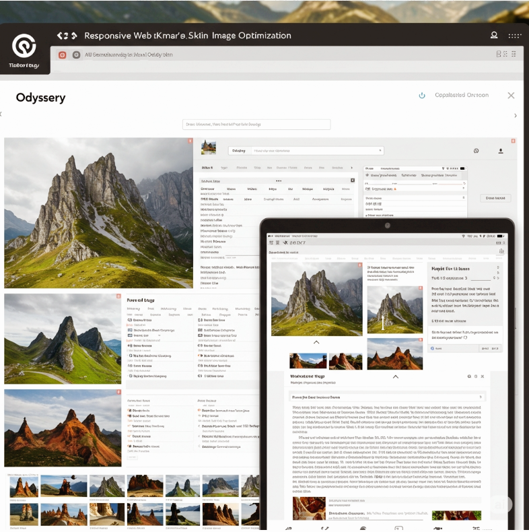
Task: Tick the last checkbox in the left Reve al tags column
Action: (x=131, y=376)
